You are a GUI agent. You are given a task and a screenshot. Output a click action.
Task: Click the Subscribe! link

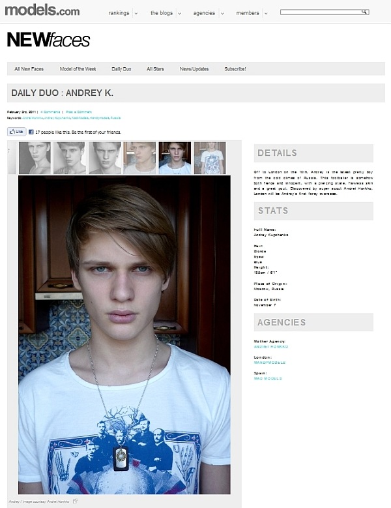point(235,69)
